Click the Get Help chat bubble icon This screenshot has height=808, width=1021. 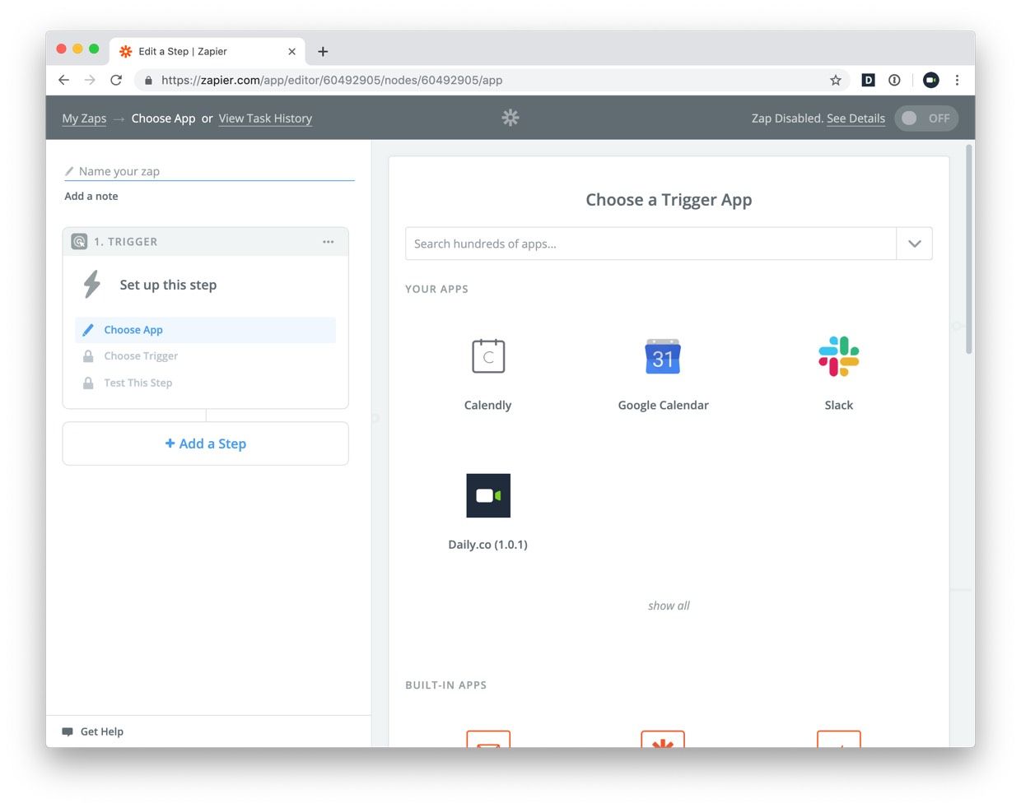click(x=68, y=731)
